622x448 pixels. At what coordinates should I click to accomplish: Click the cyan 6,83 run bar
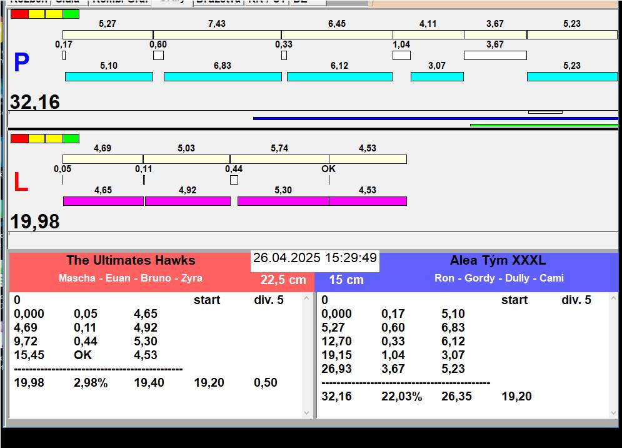(x=222, y=76)
